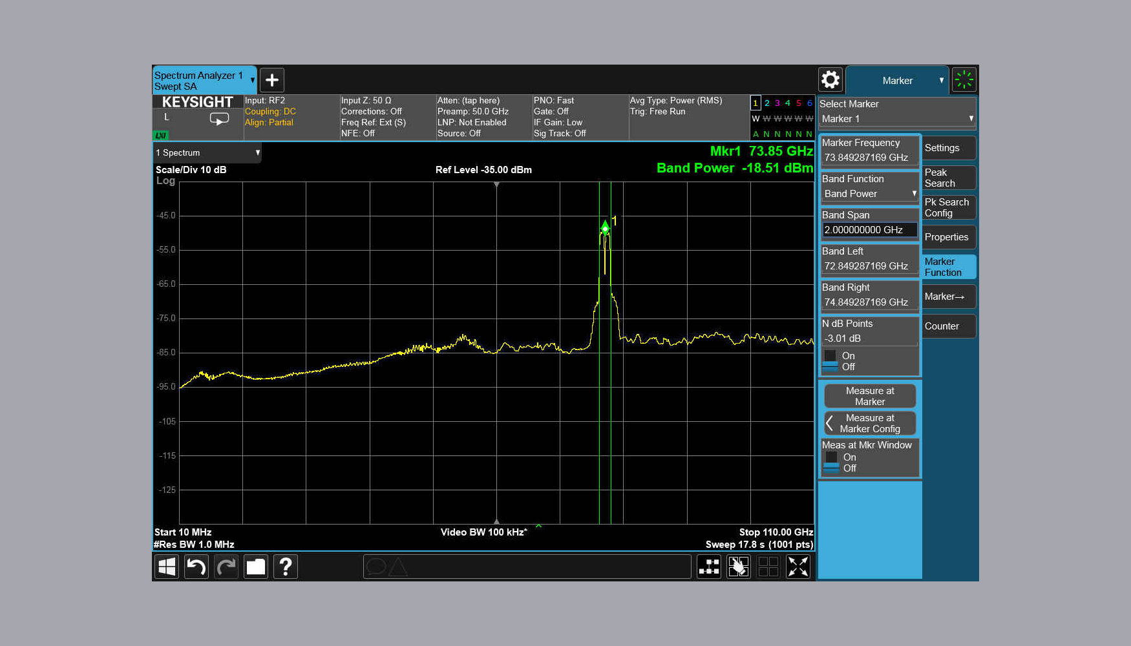Click the Measure at Marker Config back chevron

pos(830,423)
